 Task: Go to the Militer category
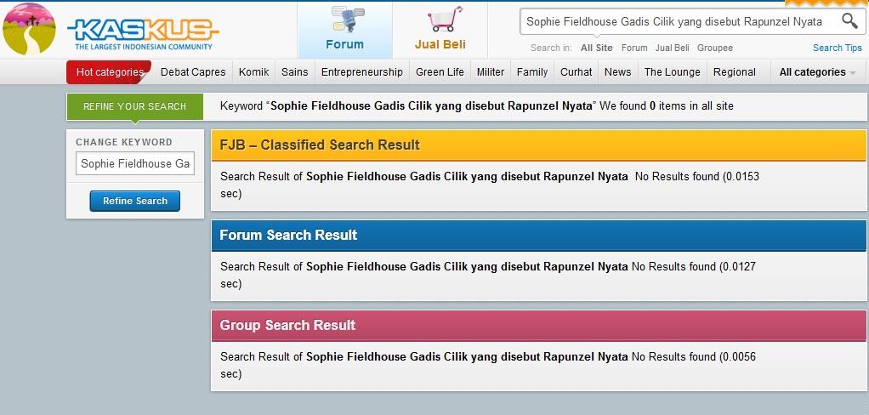click(x=491, y=72)
